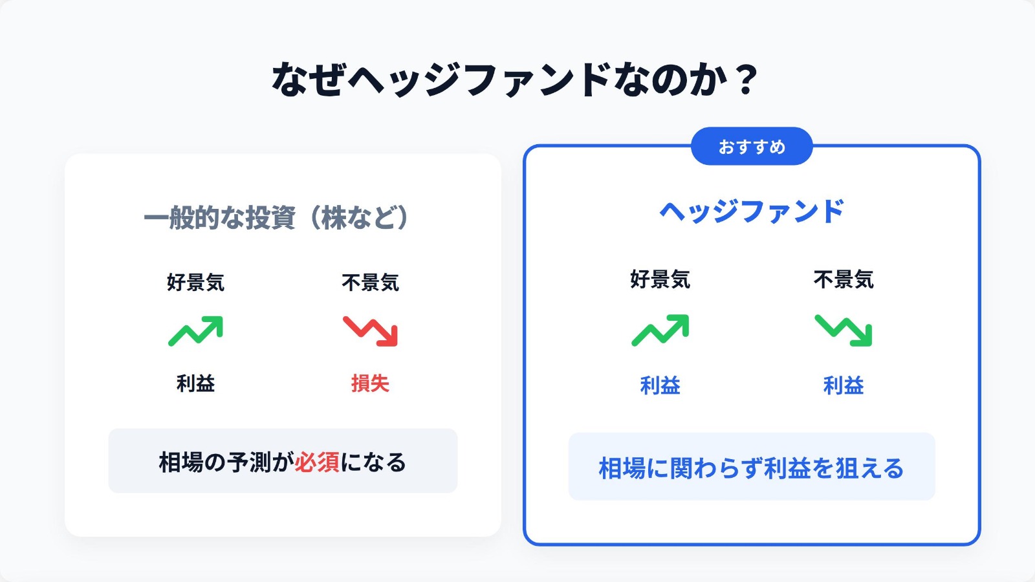1035x582 pixels.
Task: Click the blue ヘッジファンド heading
Action: click(752, 211)
